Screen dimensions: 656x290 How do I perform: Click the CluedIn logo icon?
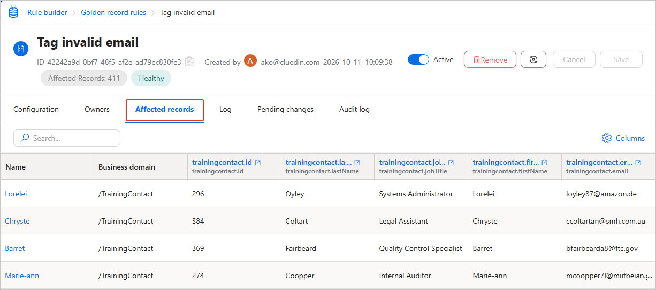point(13,12)
